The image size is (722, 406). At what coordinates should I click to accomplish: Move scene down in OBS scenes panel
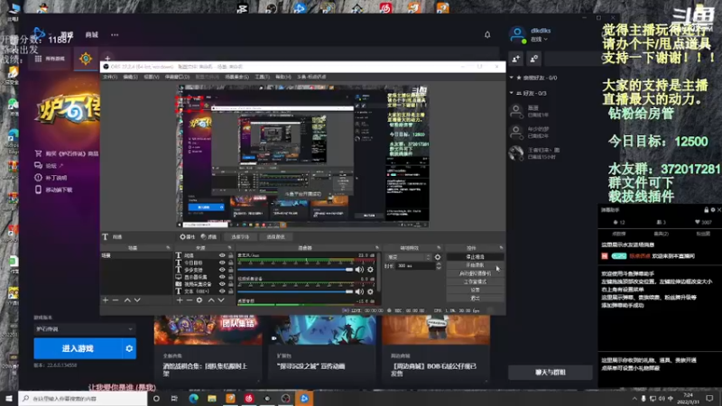pos(137,300)
